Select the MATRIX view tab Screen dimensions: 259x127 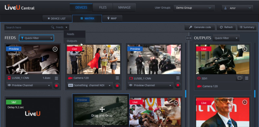tap(87, 18)
